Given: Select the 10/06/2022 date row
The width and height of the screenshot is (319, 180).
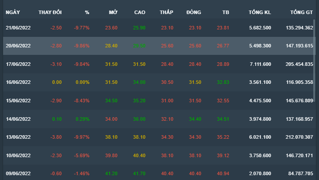Looking at the screenshot, I should pos(18,155).
